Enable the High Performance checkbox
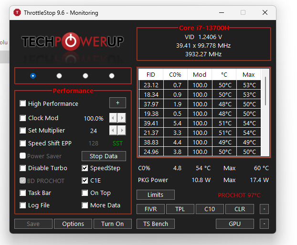 [x=23, y=104]
